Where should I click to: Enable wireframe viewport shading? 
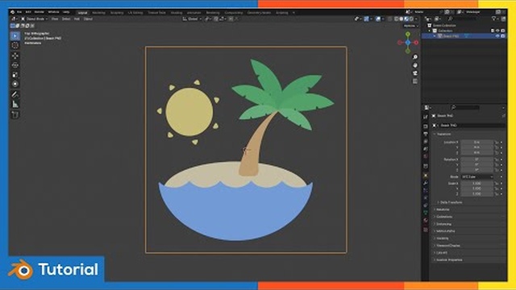coord(397,19)
